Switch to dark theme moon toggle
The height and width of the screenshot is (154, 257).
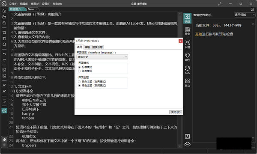(x=4, y=139)
